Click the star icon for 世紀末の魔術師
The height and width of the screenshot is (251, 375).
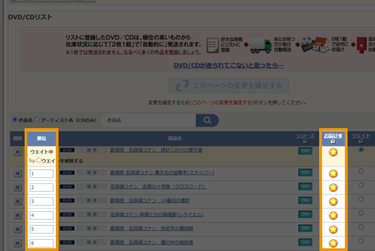pyautogui.click(x=333, y=229)
